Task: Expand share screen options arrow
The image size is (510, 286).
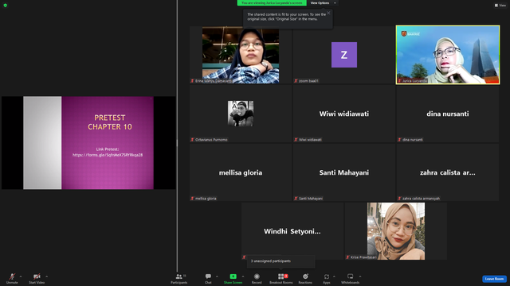Action: click(243, 276)
